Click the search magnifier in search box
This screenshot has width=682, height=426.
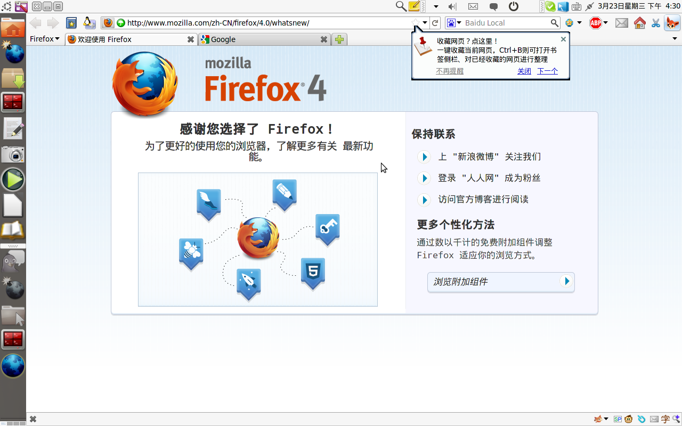tap(555, 23)
